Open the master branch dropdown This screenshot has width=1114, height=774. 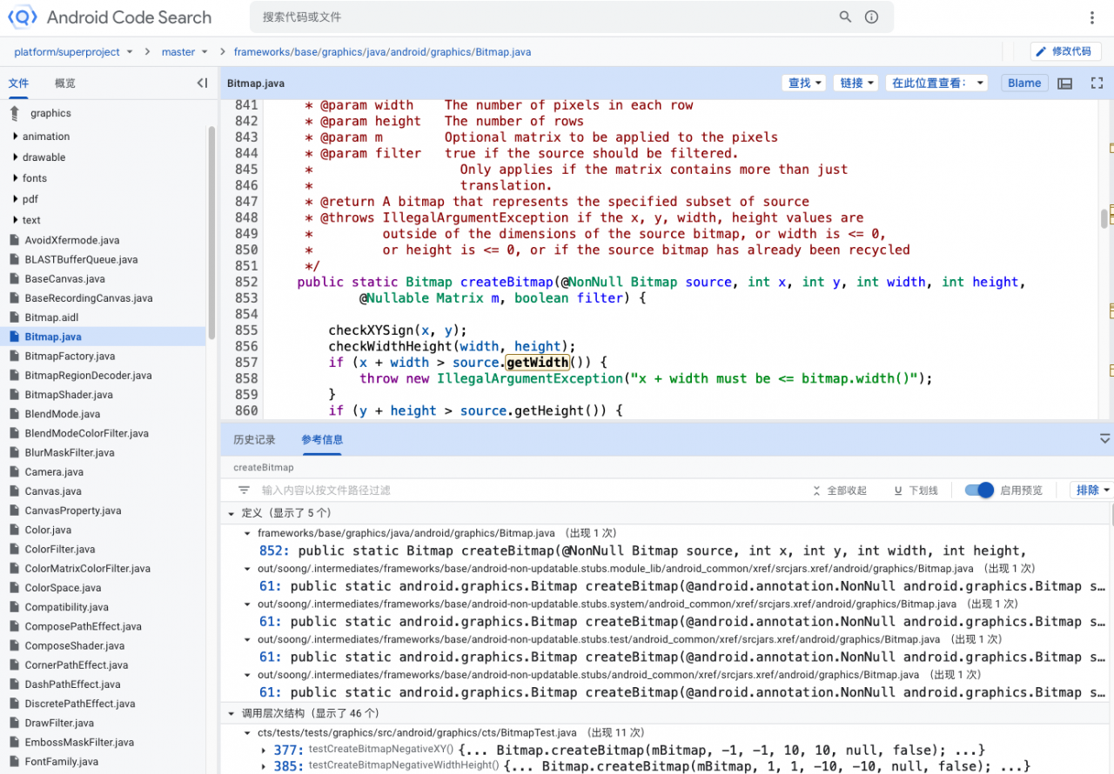tap(185, 52)
